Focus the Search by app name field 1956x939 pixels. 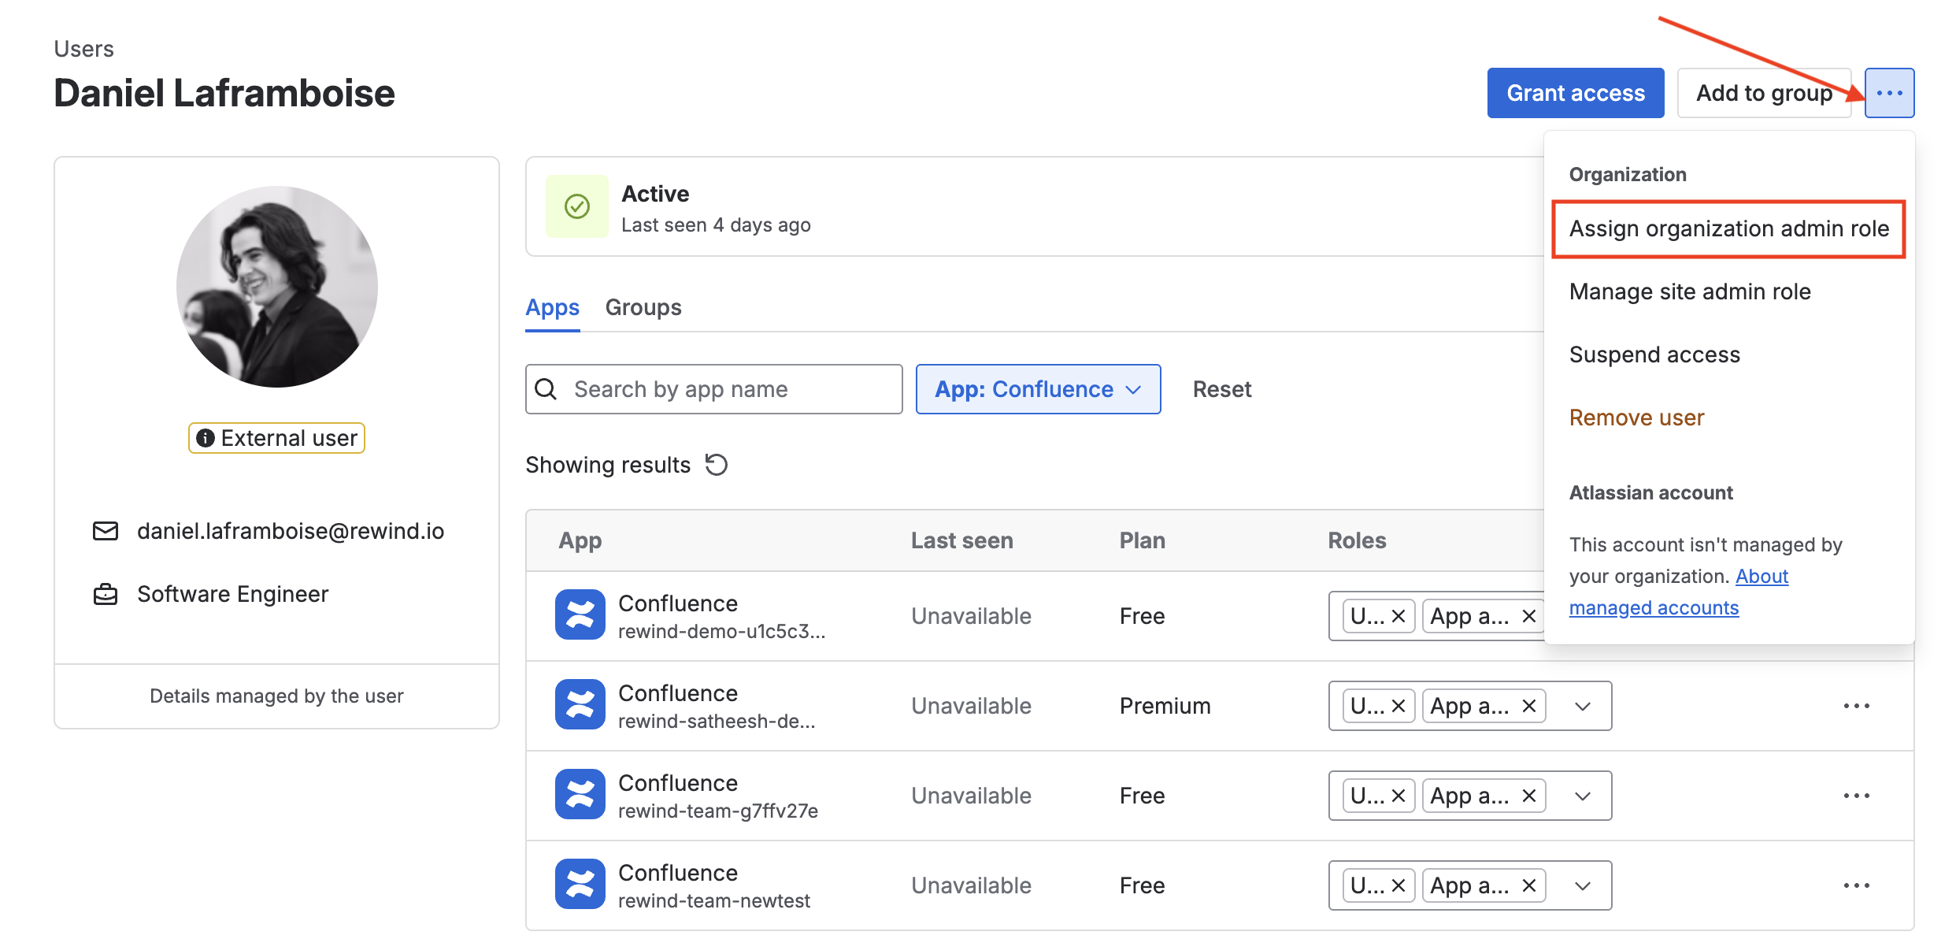(714, 389)
